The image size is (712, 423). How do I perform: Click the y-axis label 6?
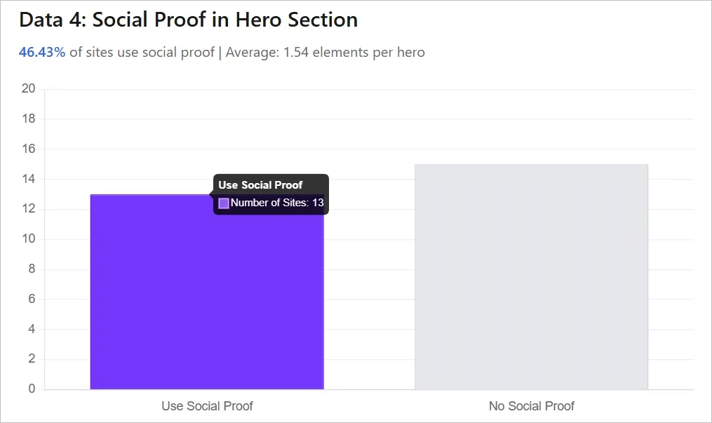(32, 300)
